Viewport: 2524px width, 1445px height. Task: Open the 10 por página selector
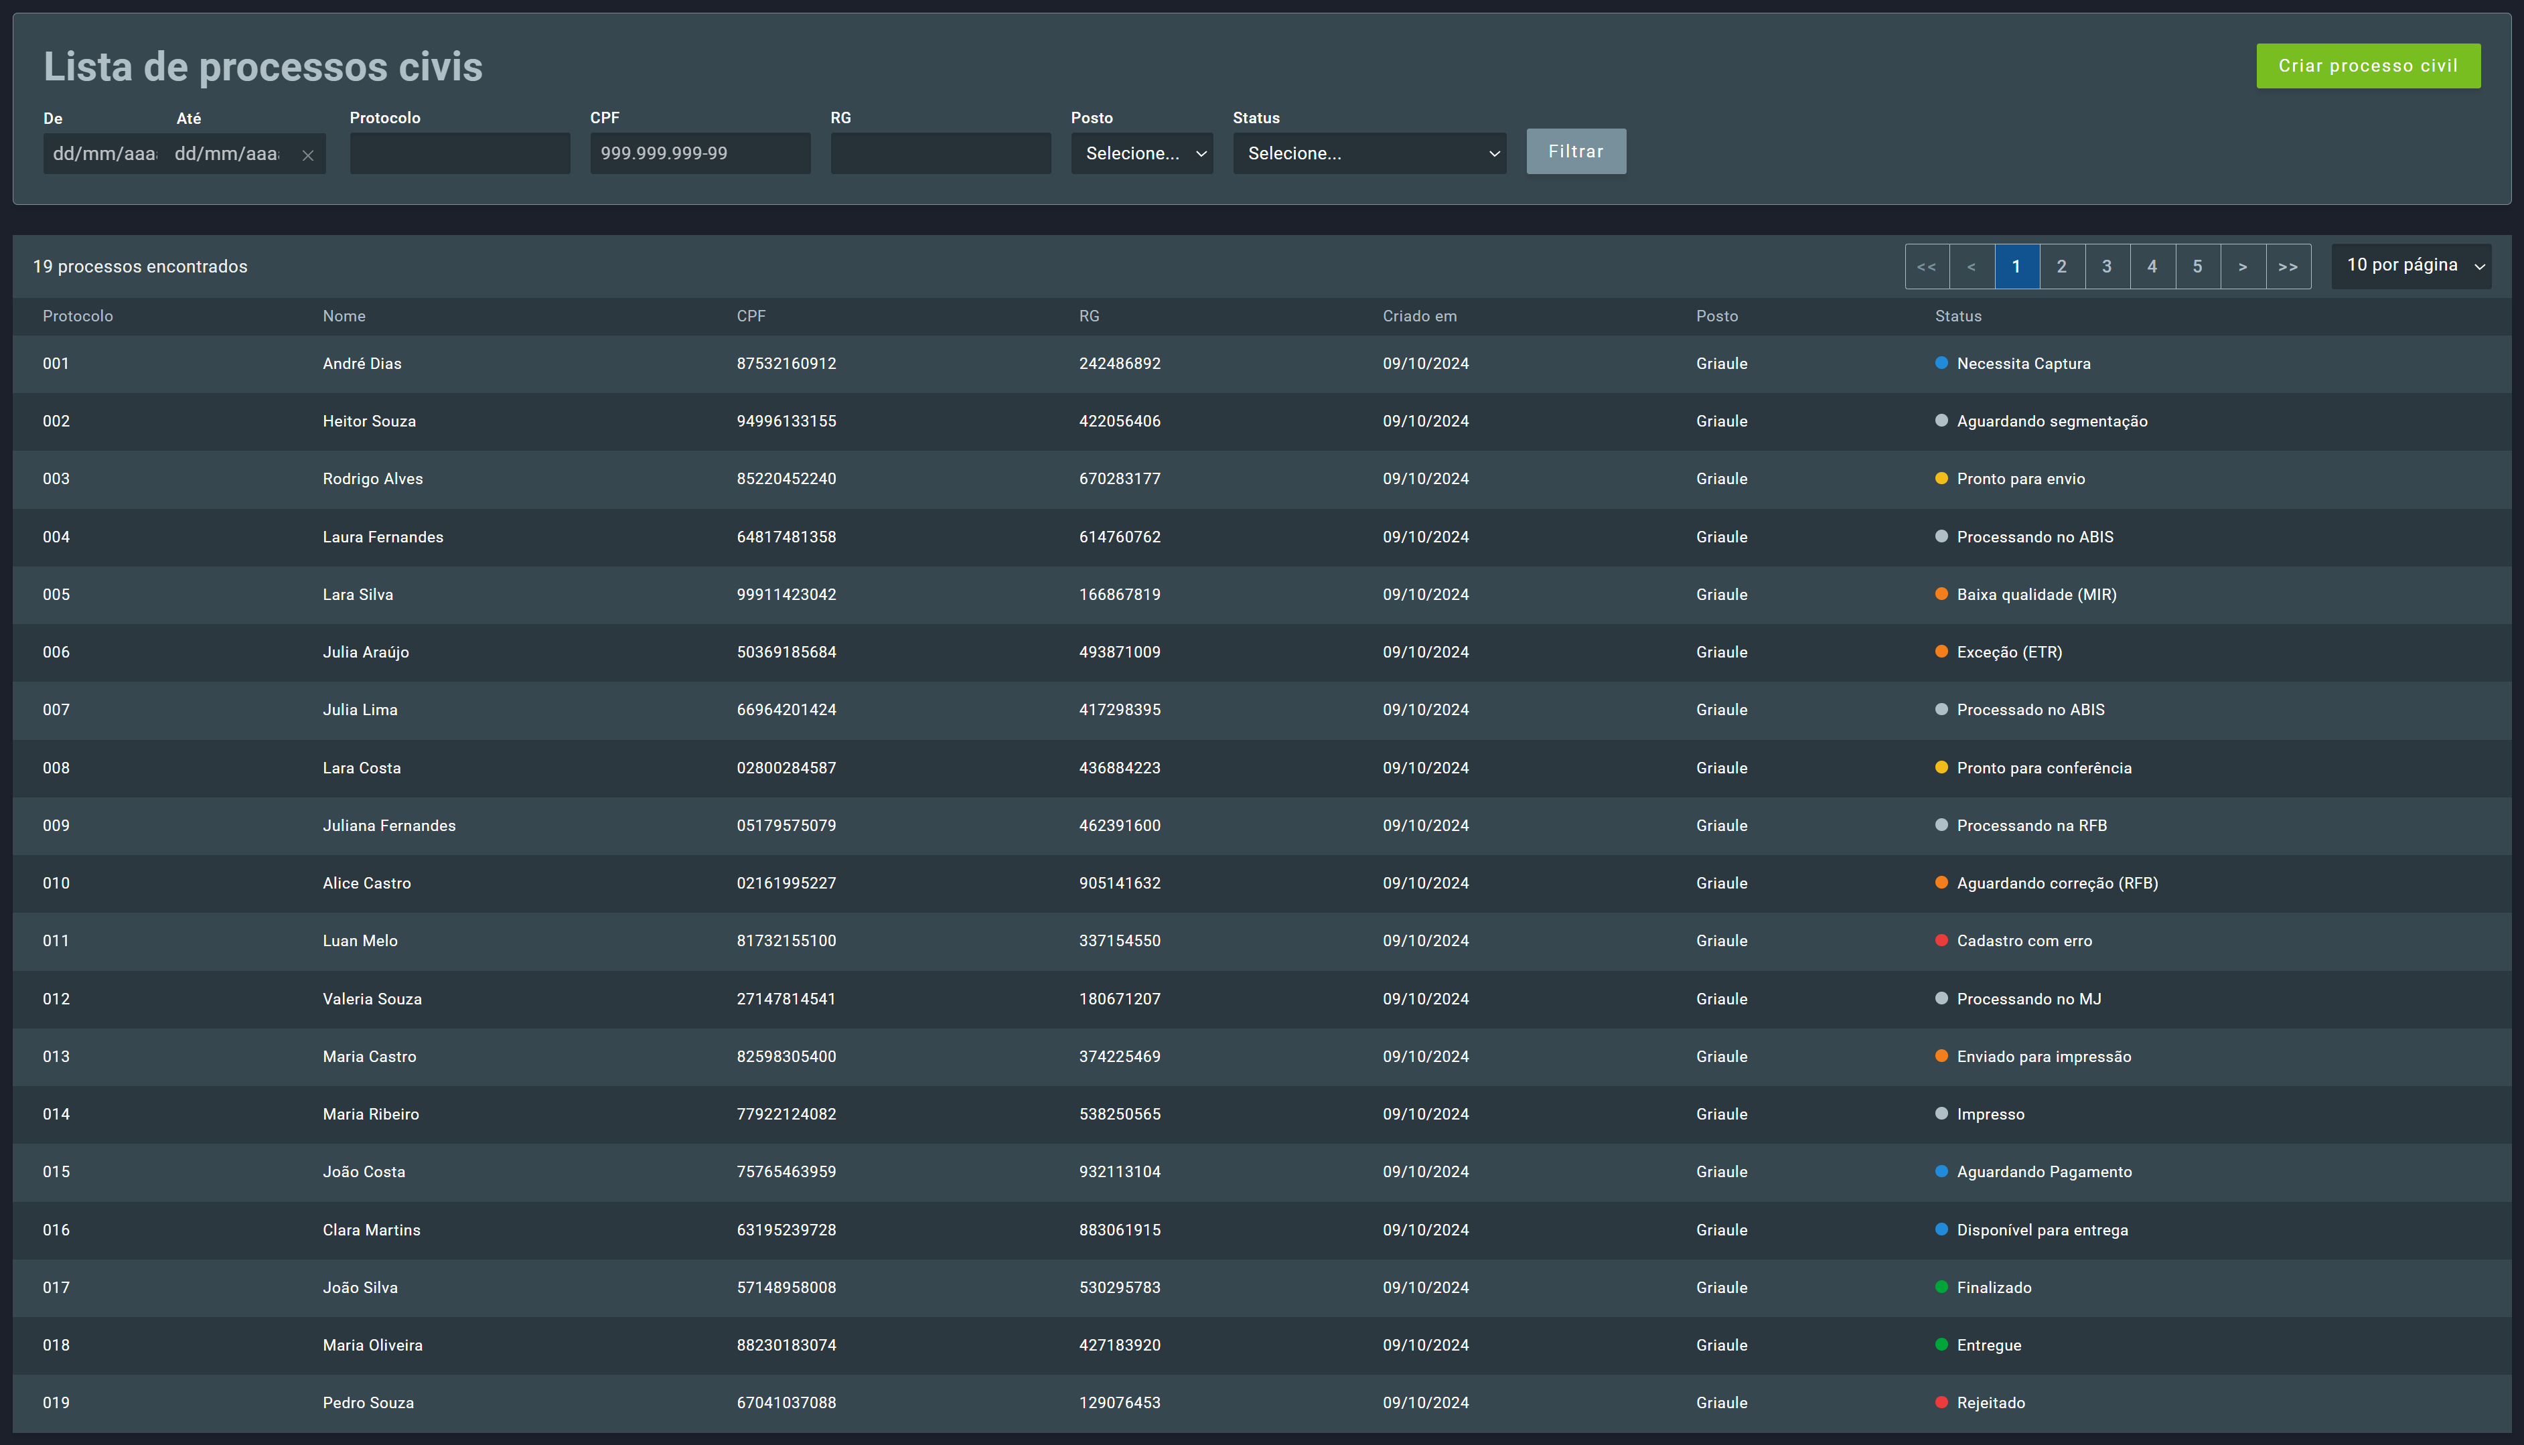[x=2411, y=266]
